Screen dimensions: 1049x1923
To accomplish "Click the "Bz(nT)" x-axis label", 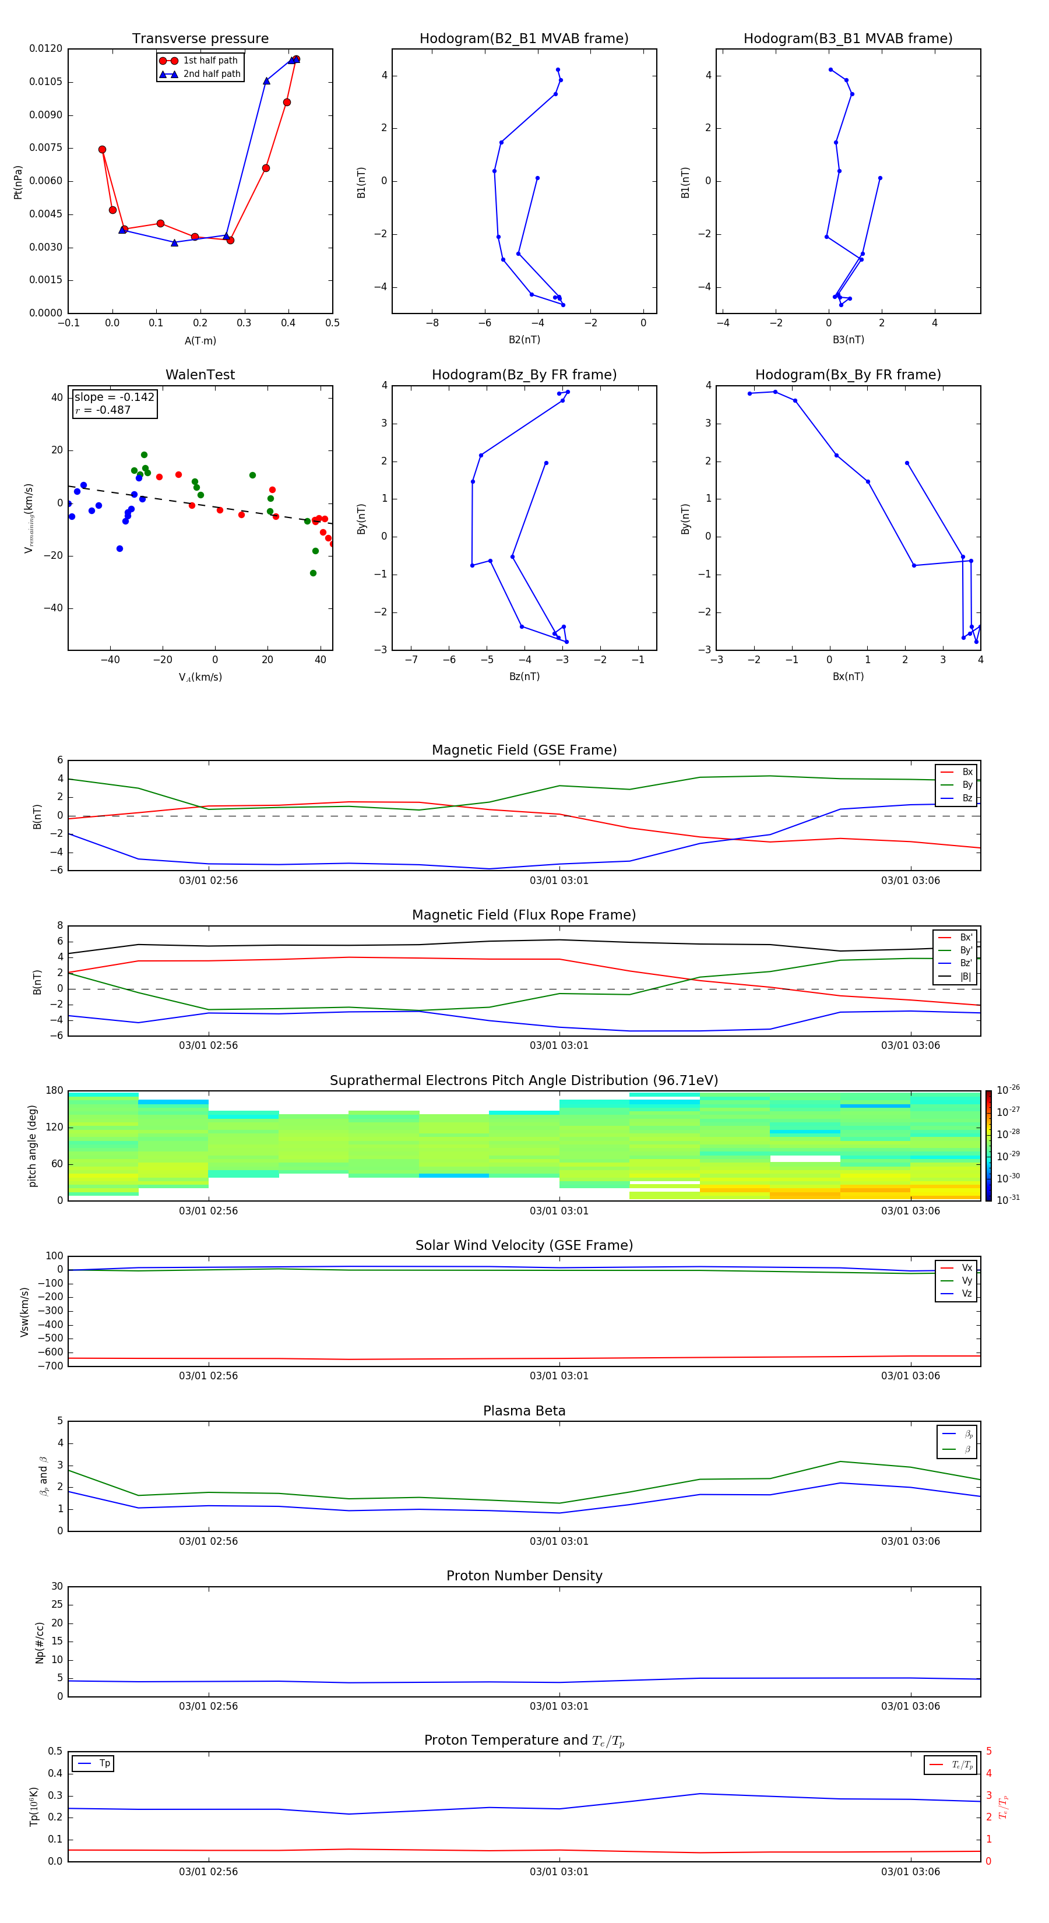I will (524, 677).
